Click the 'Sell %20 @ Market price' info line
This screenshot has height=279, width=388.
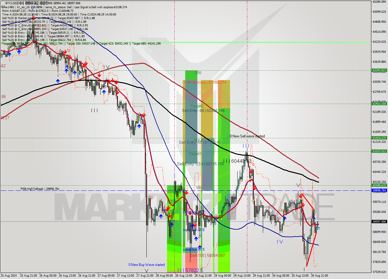tap(48, 18)
